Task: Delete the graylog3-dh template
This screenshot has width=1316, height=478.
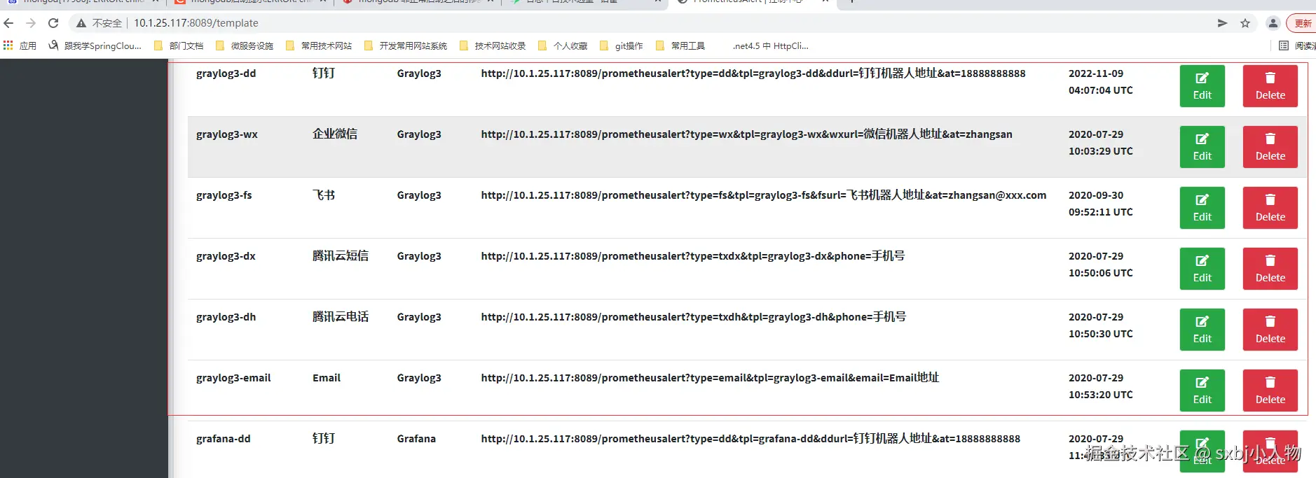Action: pyautogui.click(x=1270, y=330)
